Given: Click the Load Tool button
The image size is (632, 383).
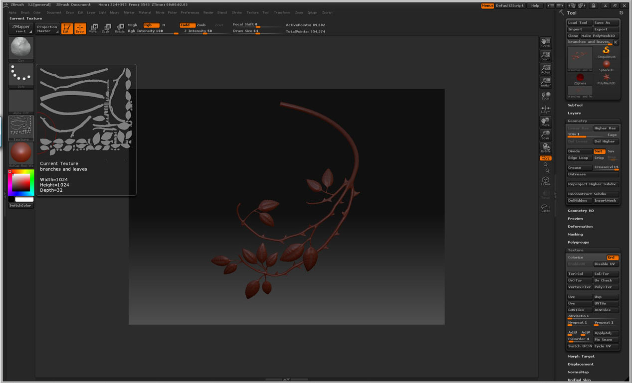Looking at the screenshot, I should [580, 23].
